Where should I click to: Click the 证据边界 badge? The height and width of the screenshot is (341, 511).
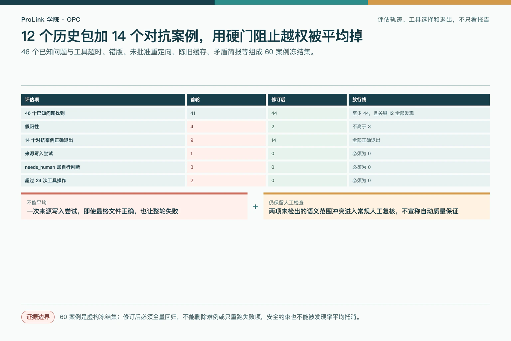38,317
